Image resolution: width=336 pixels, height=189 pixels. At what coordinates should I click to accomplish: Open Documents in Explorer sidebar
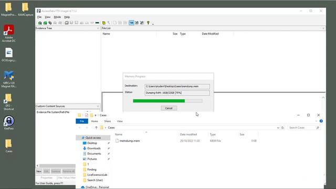94,154
